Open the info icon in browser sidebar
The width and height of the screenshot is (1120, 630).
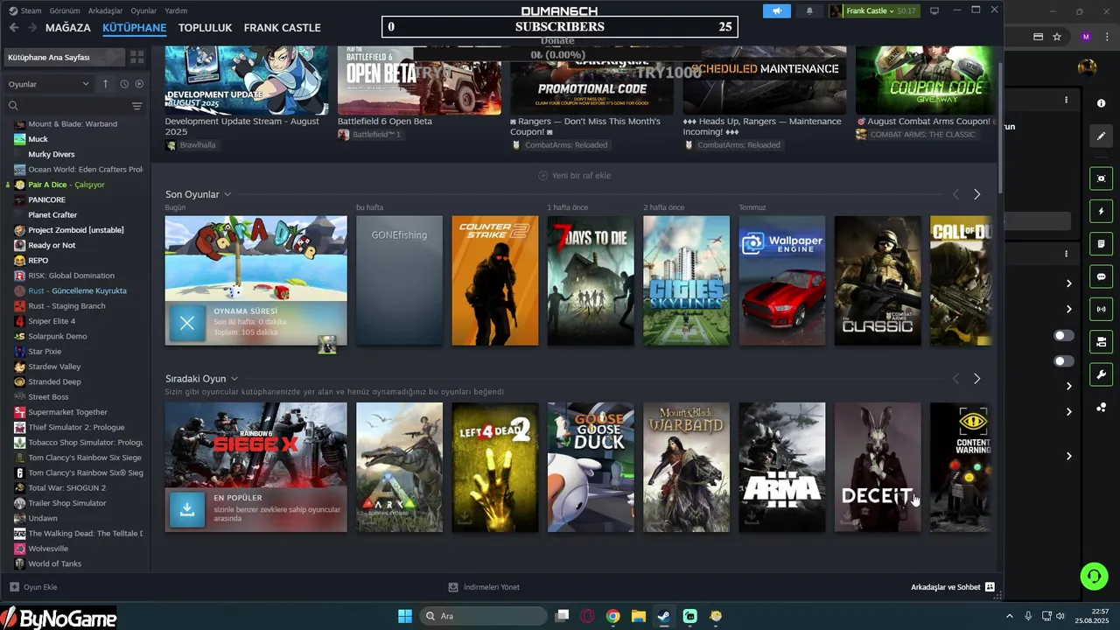point(1101,103)
